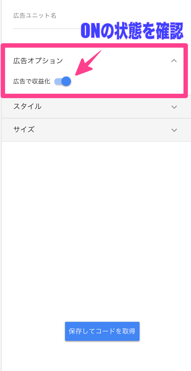Click the 広告で収益化 label text
The width and height of the screenshot is (191, 371).
click(x=32, y=81)
